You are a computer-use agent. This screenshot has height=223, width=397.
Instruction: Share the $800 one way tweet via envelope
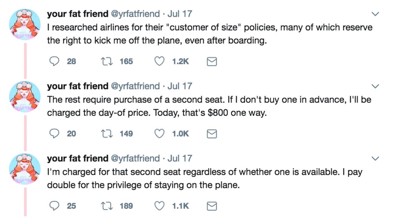click(212, 134)
